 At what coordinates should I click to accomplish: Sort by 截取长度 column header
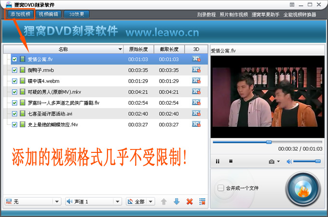169,49
